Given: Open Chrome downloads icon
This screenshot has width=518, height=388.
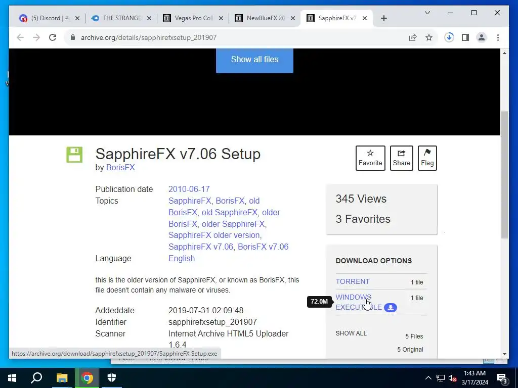Looking at the screenshot, I should pos(449,37).
